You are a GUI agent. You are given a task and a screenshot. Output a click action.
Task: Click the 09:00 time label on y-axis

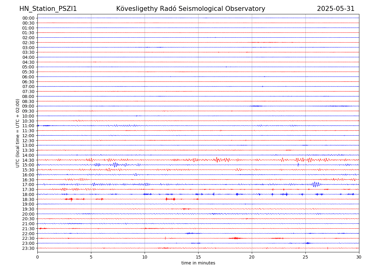point(28,106)
